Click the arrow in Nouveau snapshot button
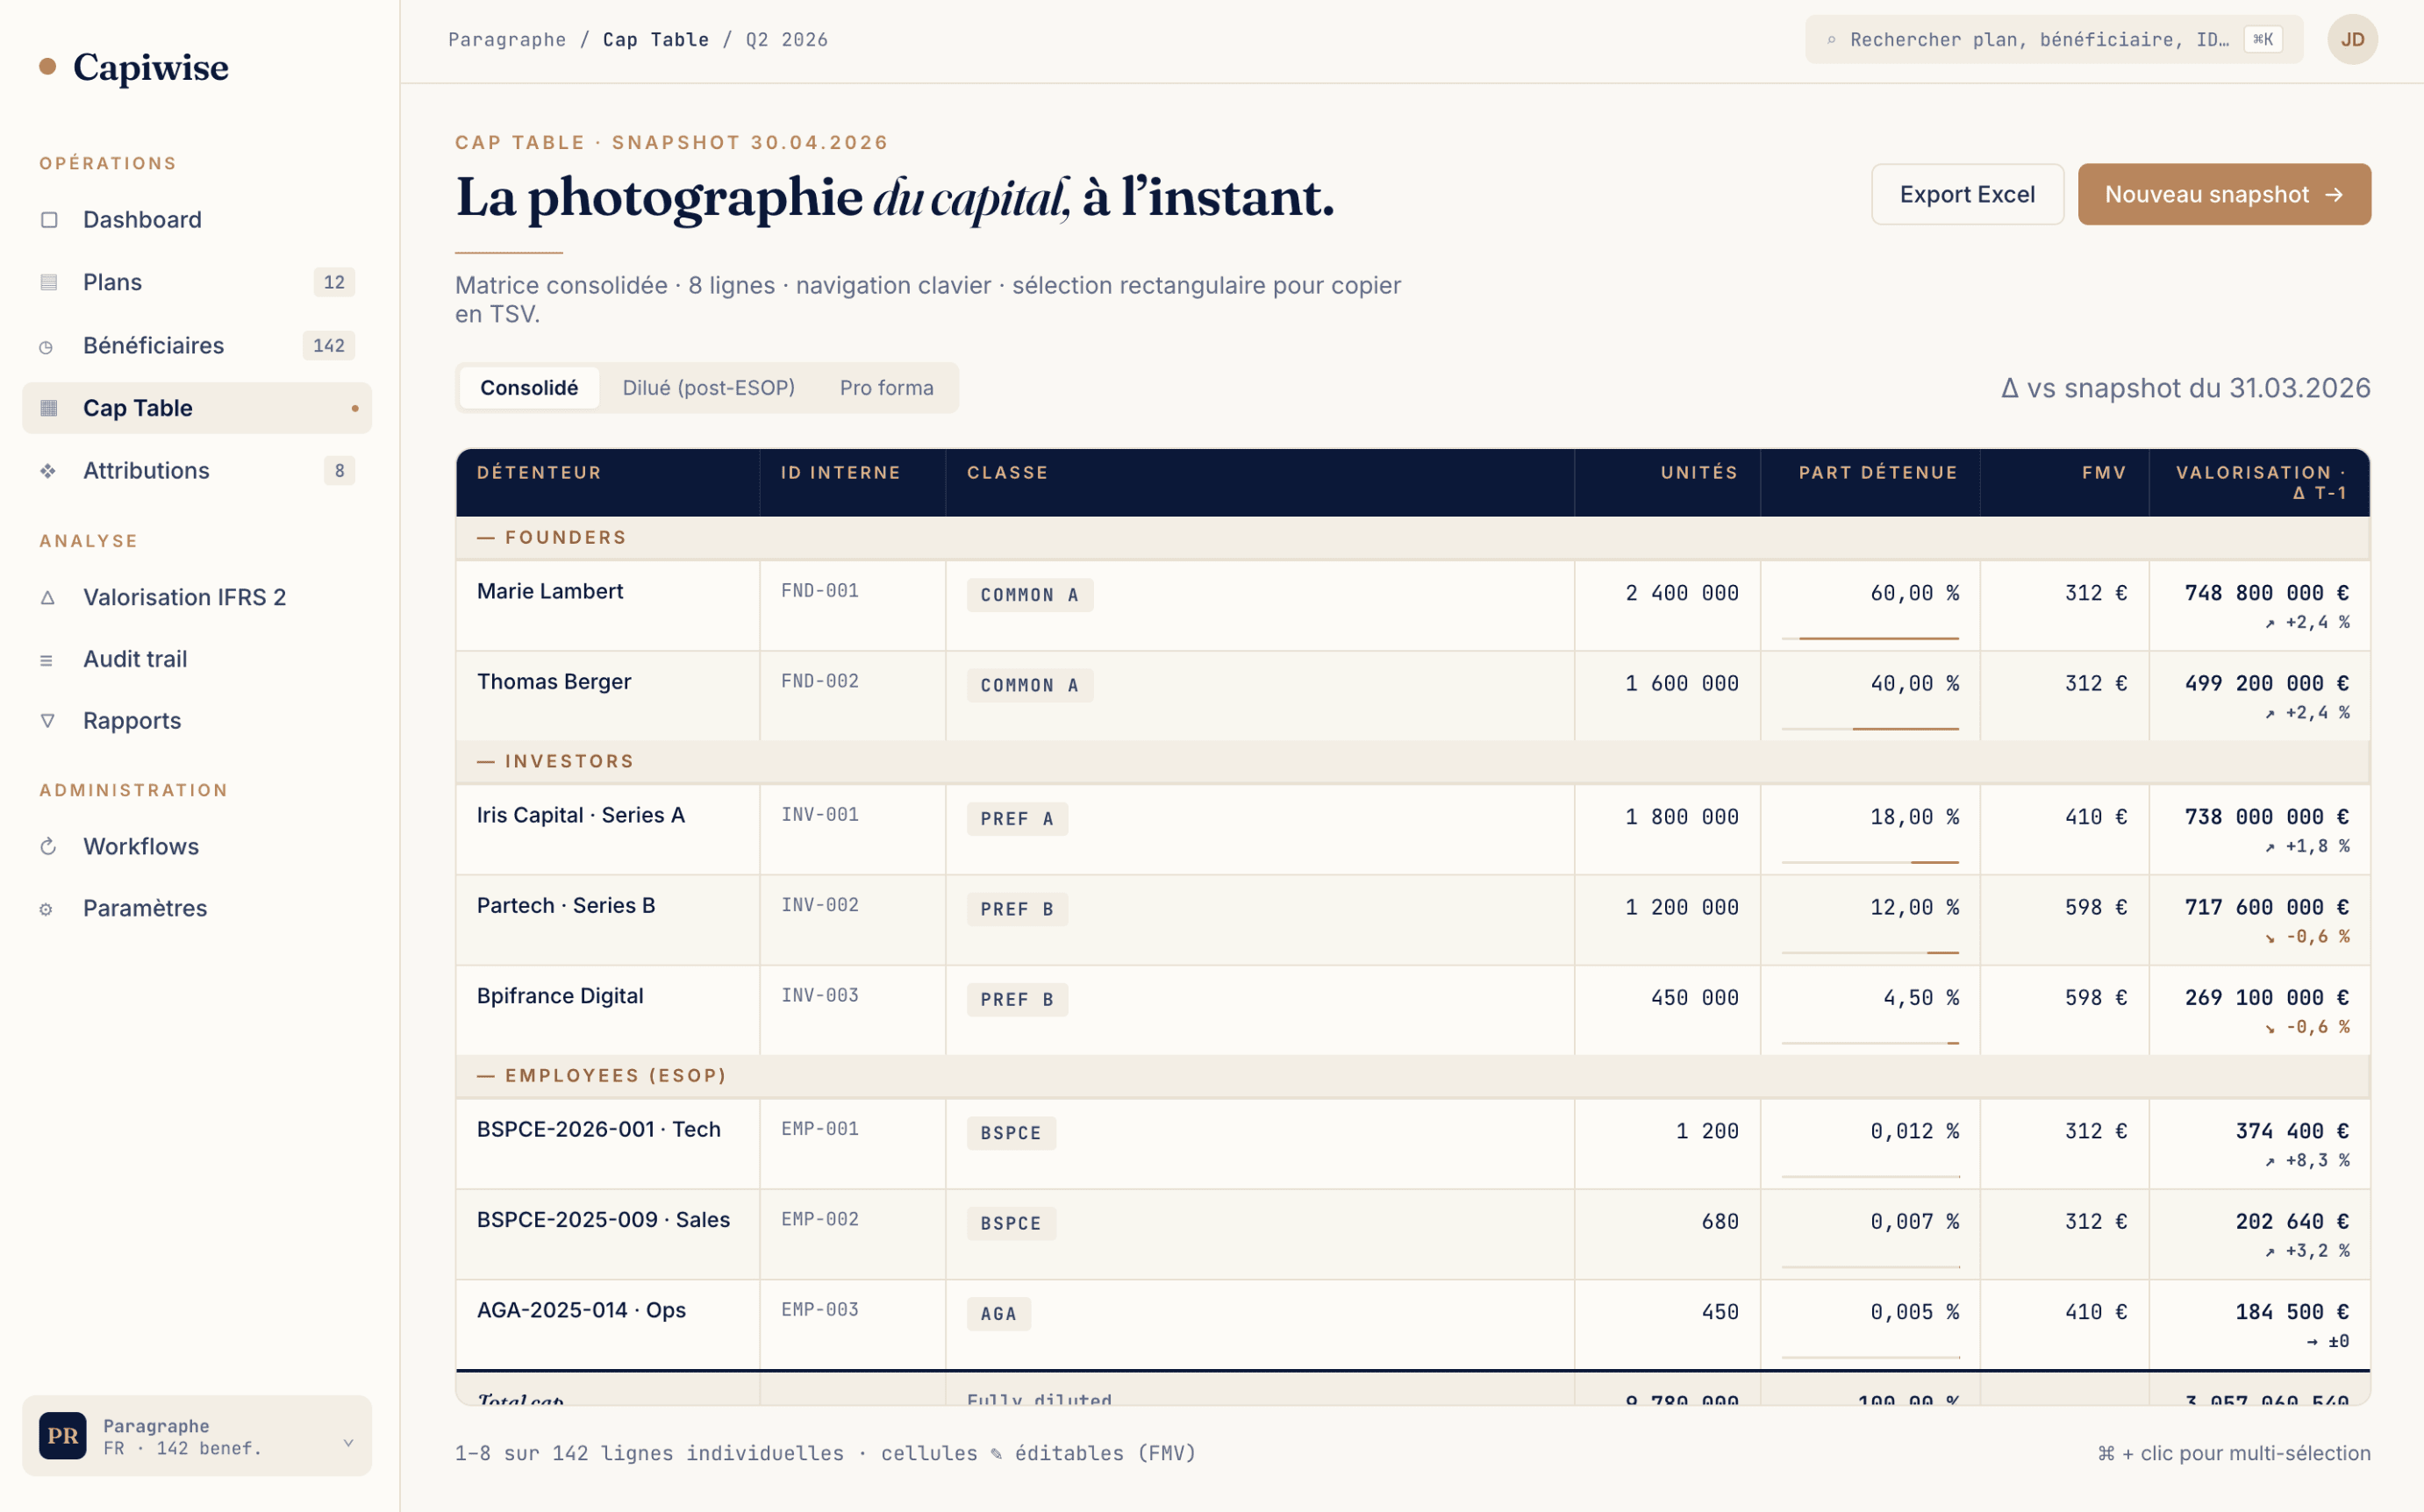 (x=2334, y=194)
